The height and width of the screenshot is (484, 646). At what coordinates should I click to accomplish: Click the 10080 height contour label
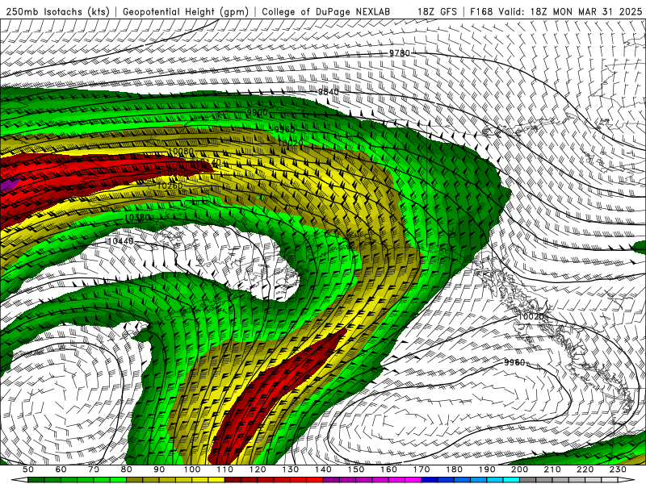[181, 152]
